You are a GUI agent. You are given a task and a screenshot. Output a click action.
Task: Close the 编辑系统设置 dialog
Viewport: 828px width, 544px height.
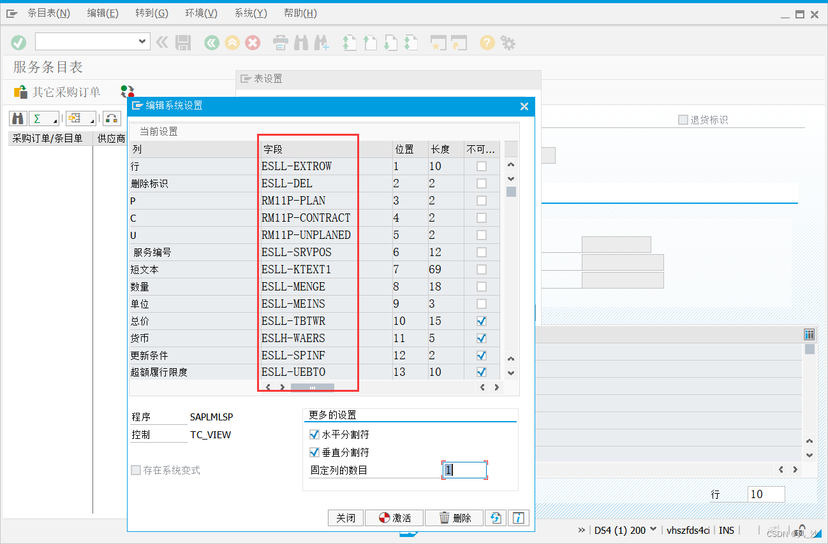524,106
